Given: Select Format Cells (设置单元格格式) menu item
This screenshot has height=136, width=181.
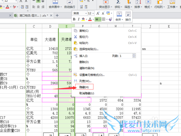Looking at the screenshot, I should (106, 75).
